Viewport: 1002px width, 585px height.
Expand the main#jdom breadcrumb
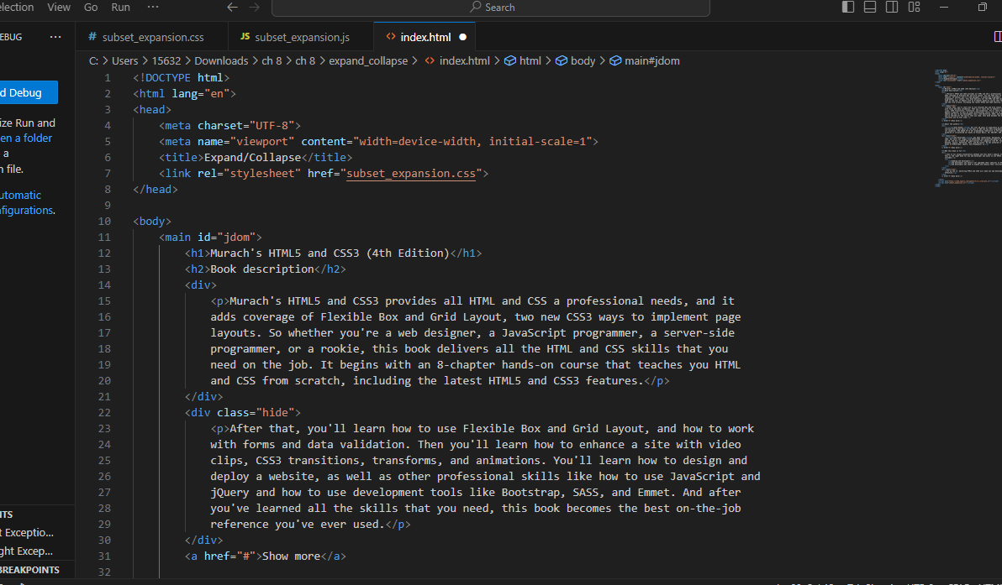651,60
